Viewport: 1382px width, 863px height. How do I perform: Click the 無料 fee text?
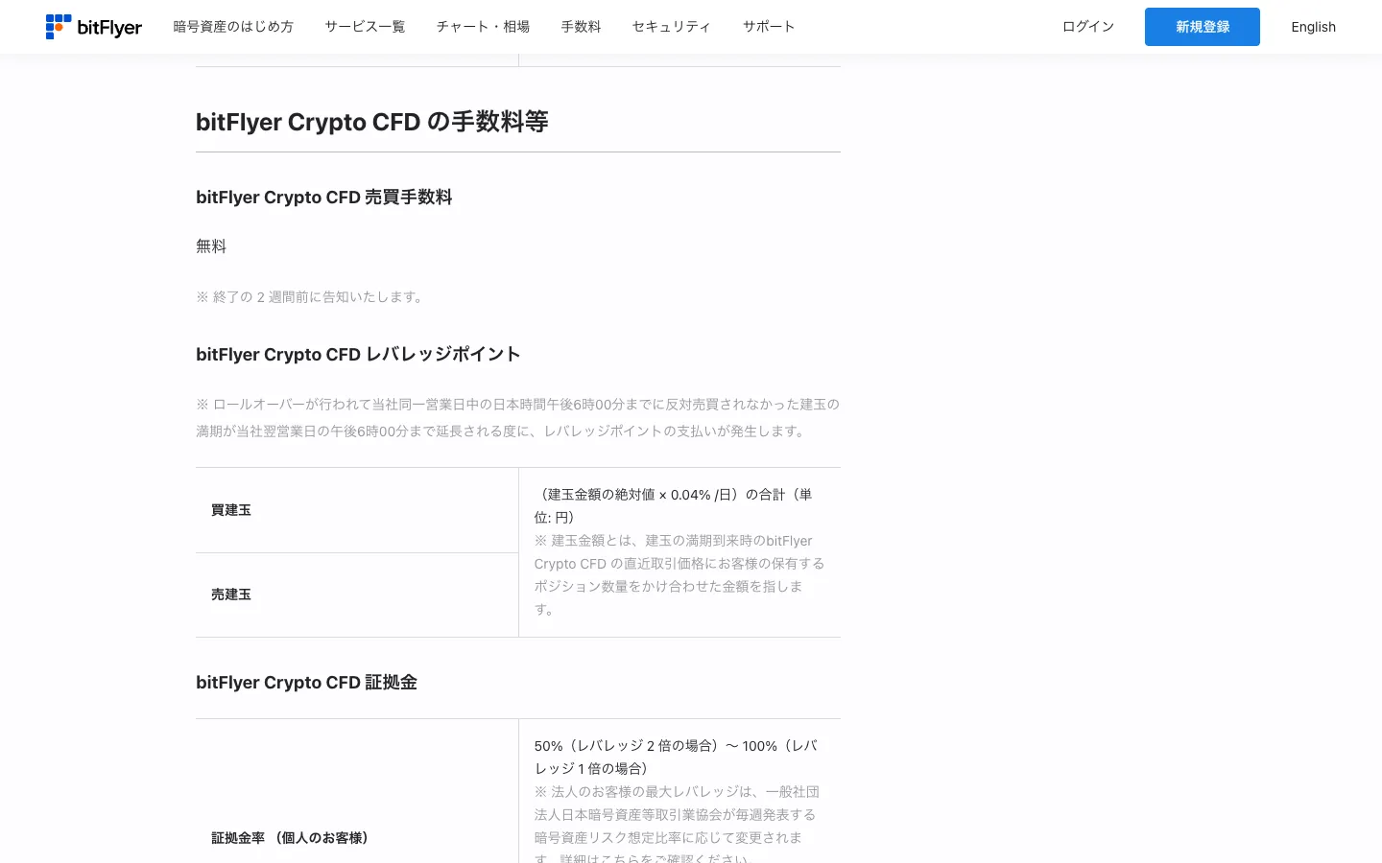click(x=211, y=246)
